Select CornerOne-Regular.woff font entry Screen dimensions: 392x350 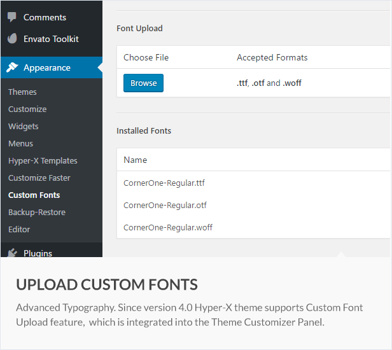click(167, 227)
